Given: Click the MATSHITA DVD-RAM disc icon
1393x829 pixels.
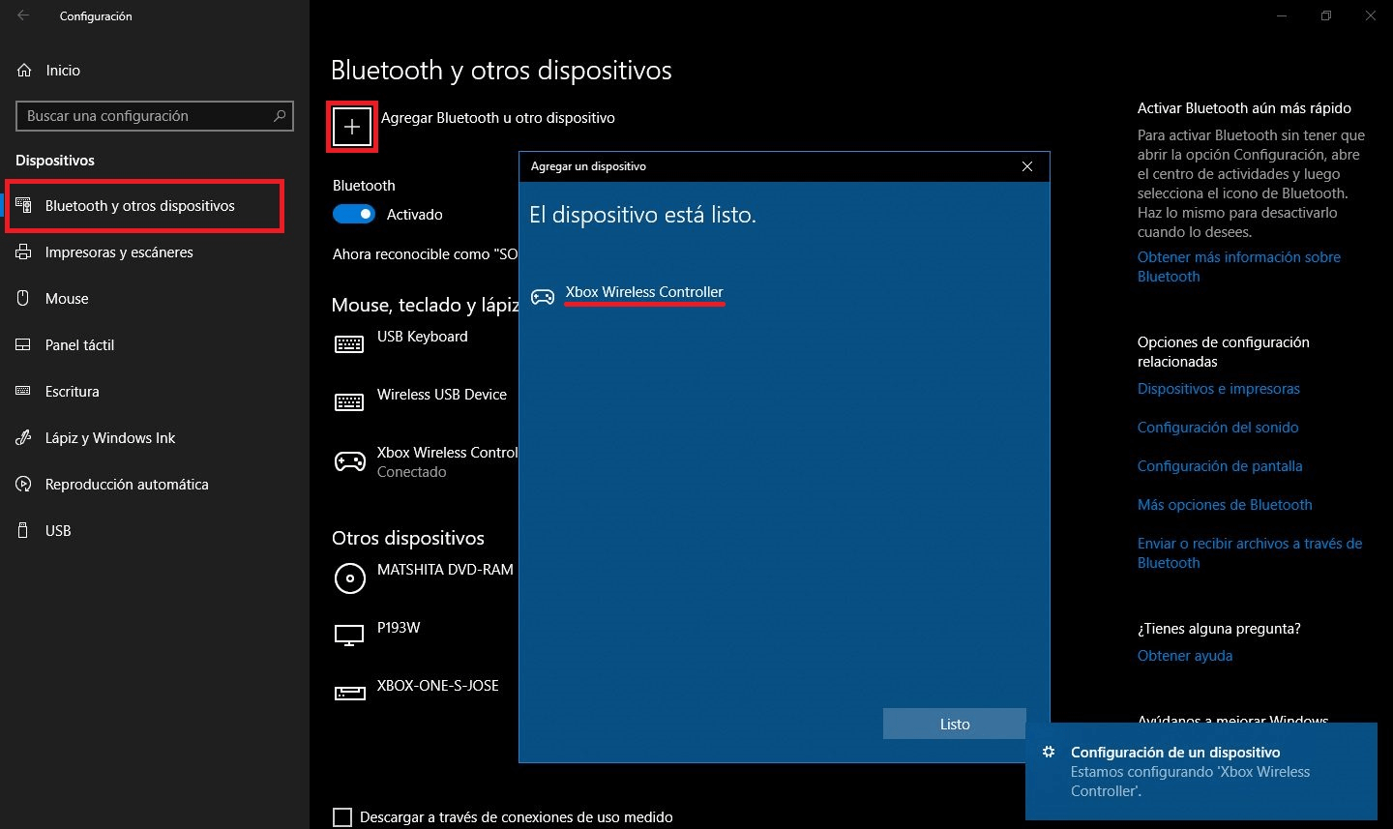Looking at the screenshot, I should (x=349, y=577).
